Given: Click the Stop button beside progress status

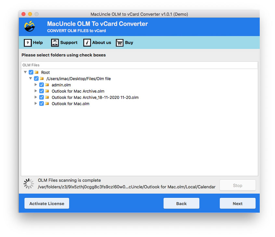Looking at the screenshot, I should point(237,185).
